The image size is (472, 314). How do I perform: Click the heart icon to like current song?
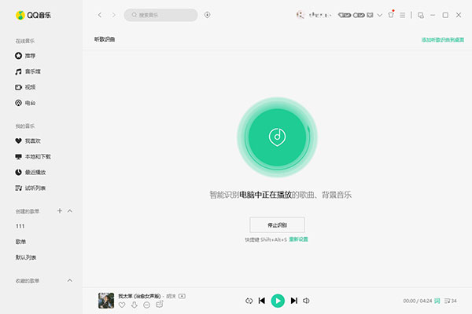click(123, 305)
